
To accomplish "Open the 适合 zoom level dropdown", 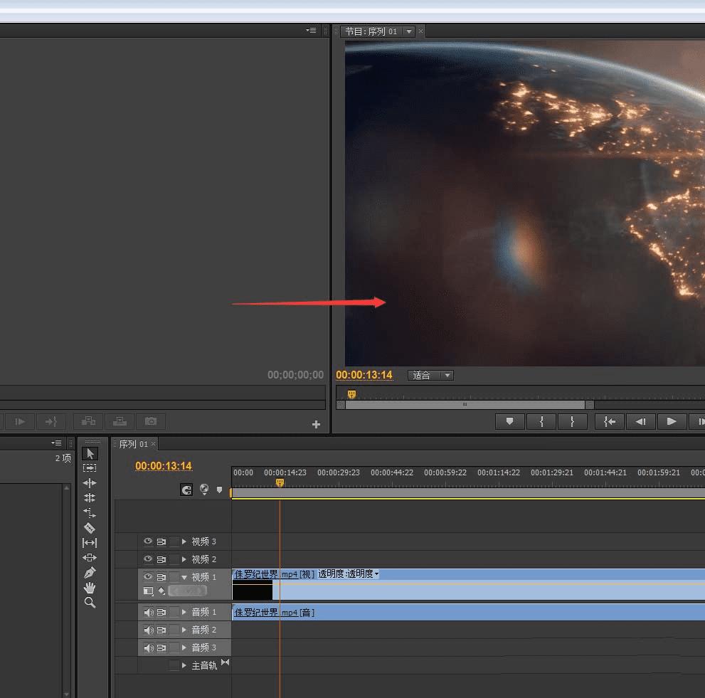I will coord(430,375).
